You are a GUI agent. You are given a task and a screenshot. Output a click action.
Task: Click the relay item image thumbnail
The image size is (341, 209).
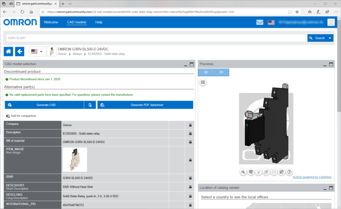coord(75,160)
